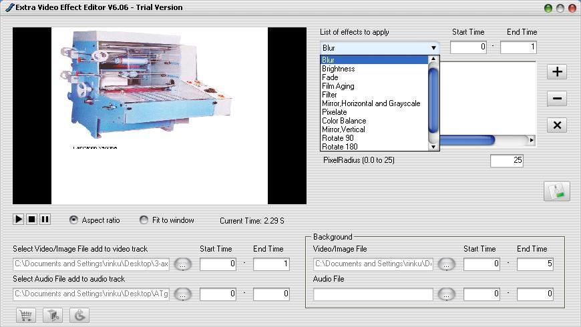Choose Brightness in effects list
581x327 pixels.
pyautogui.click(x=374, y=69)
